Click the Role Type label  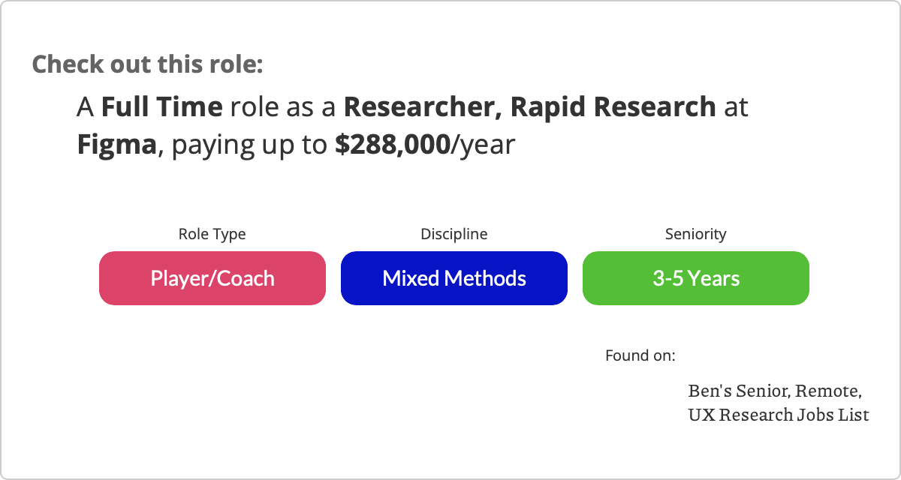(x=212, y=234)
